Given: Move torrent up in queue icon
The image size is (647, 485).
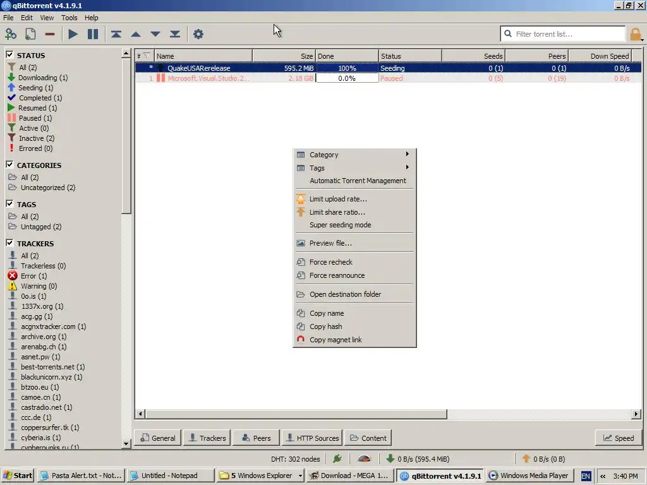Looking at the screenshot, I should 136,34.
